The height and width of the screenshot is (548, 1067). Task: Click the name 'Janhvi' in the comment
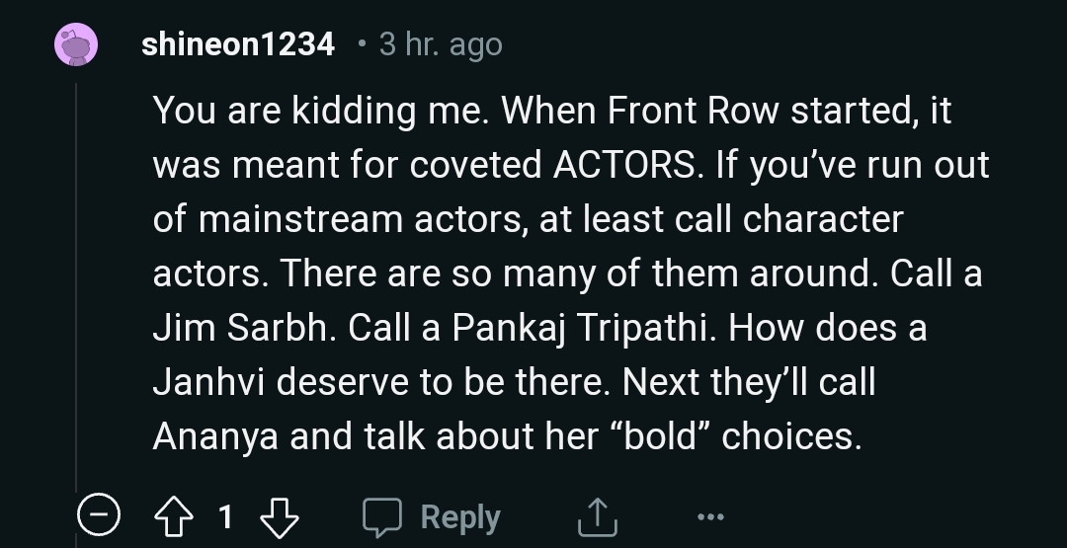208,382
